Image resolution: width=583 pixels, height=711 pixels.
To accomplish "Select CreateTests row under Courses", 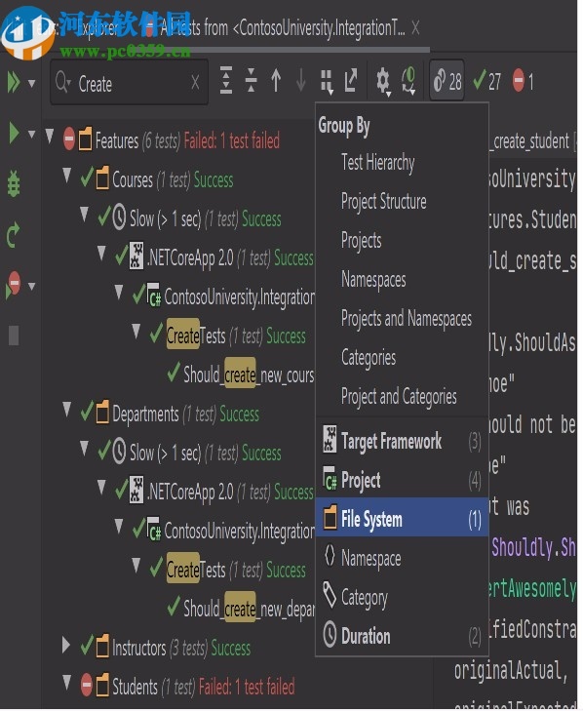I will [x=228, y=336].
